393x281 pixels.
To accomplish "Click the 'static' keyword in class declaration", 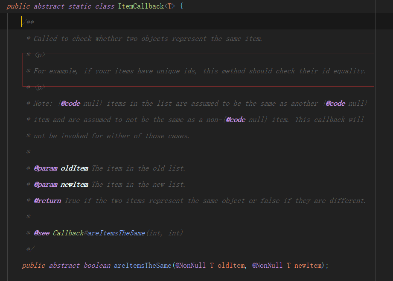I will pos(80,6).
